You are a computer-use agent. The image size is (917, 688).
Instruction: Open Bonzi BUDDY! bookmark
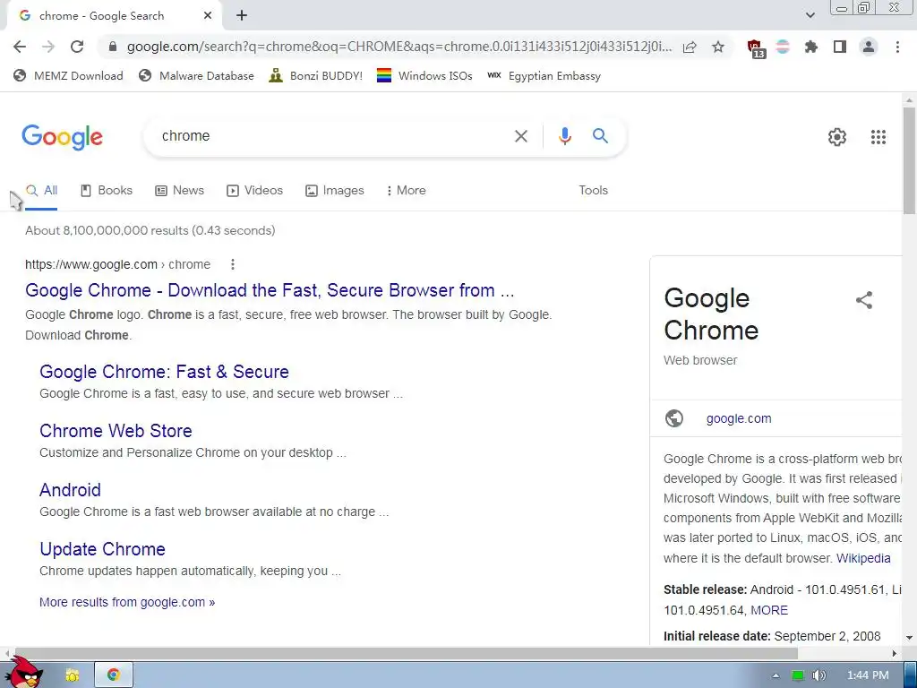[316, 75]
